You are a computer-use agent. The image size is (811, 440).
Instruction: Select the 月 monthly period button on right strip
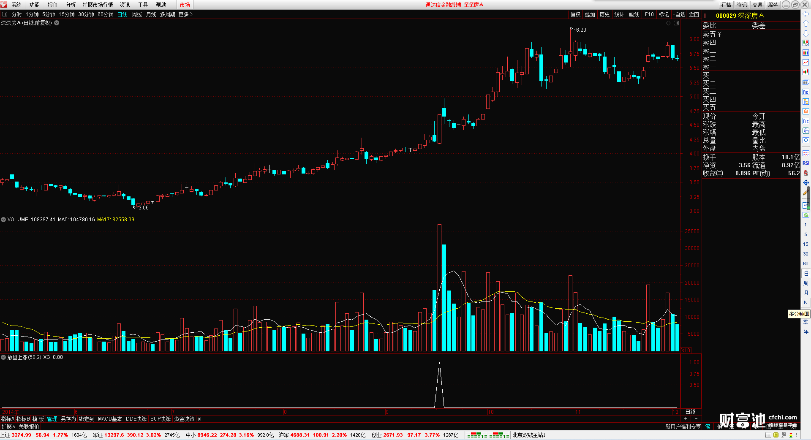806,293
